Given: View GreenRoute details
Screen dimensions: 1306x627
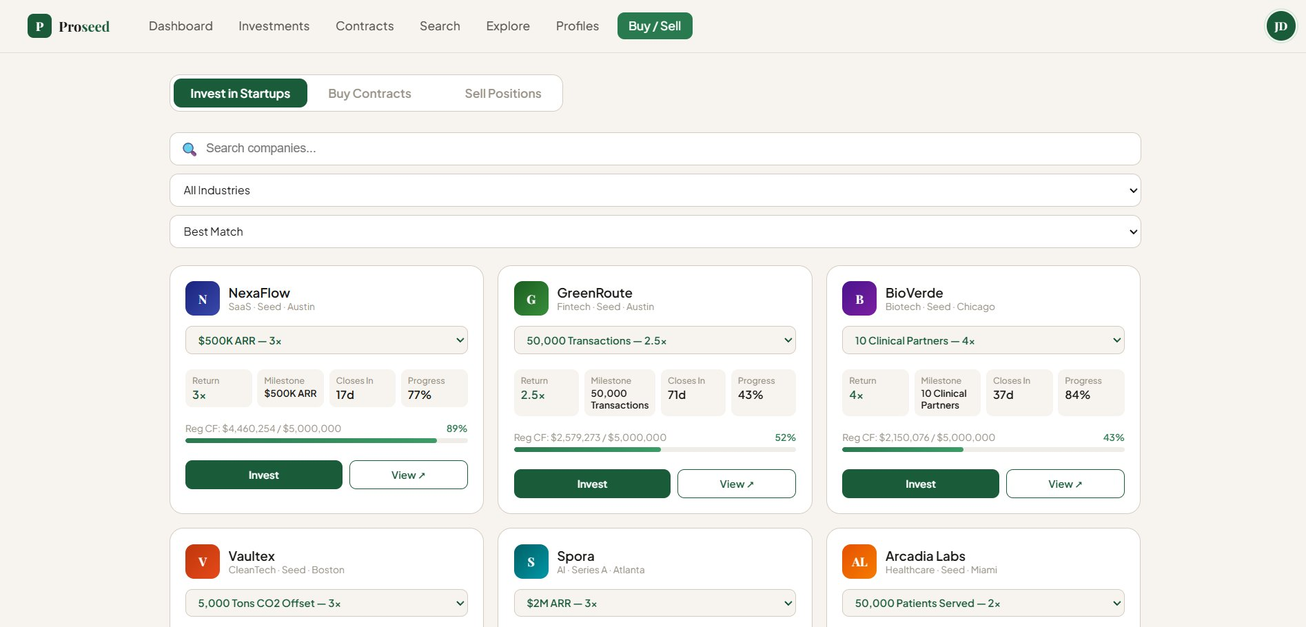Looking at the screenshot, I should 737,484.
